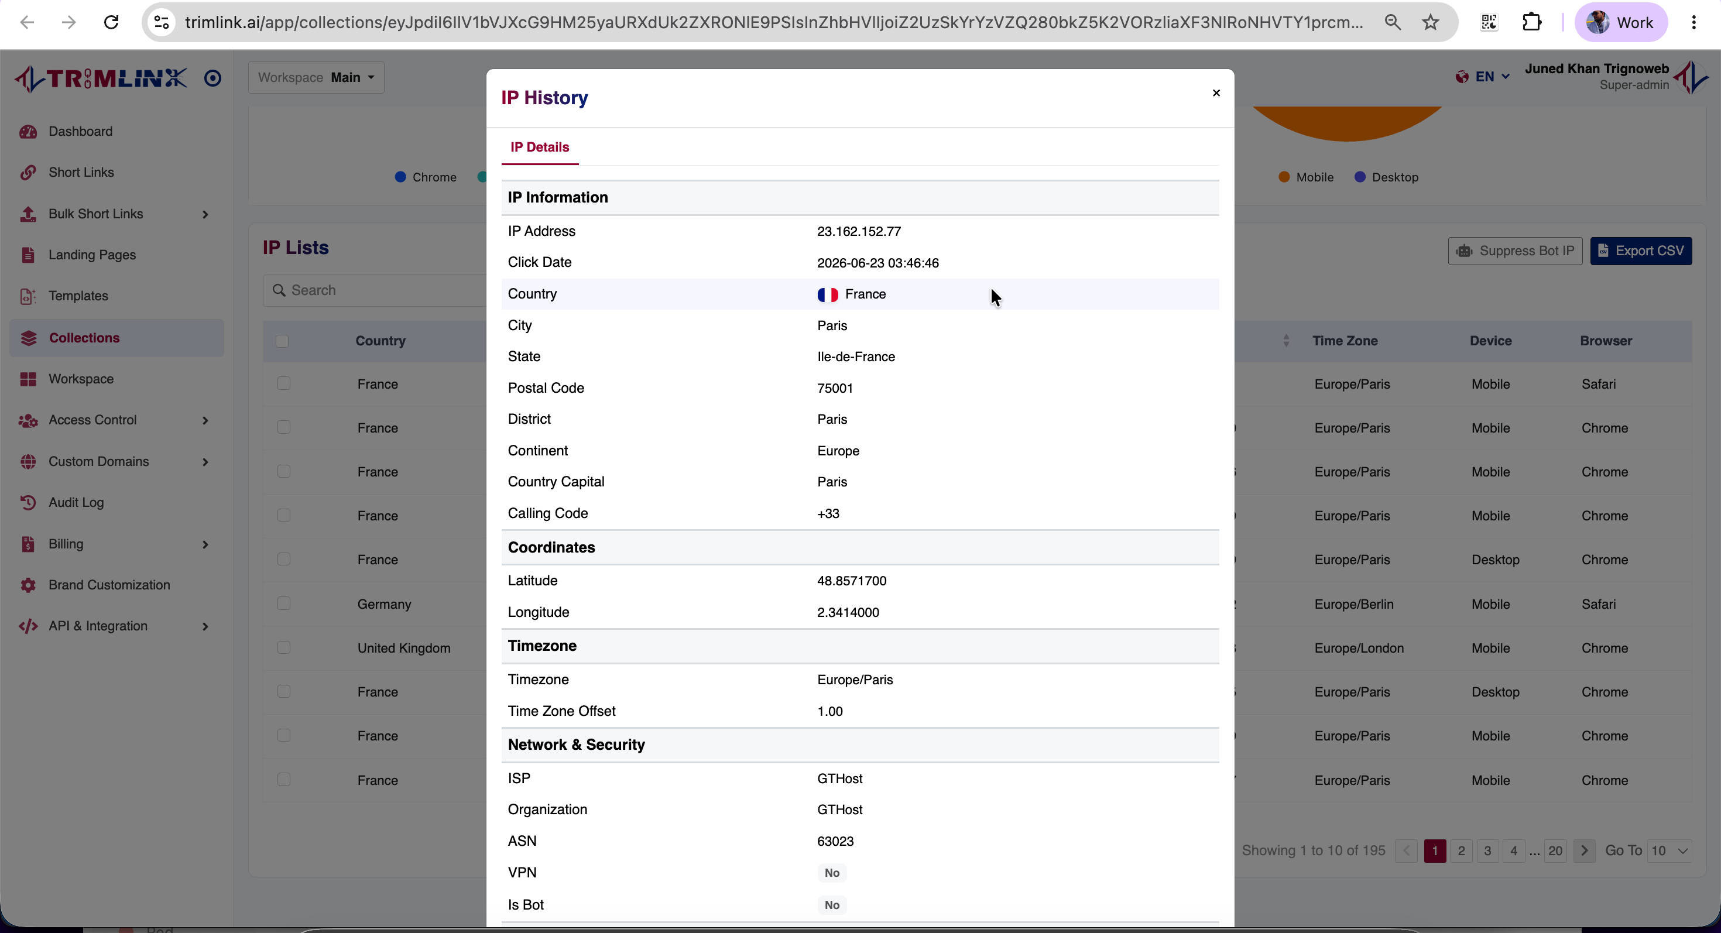Click the Juned Khan Trignoweb profile
The width and height of the screenshot is (1721, 933).
(x=1616, y=77)
